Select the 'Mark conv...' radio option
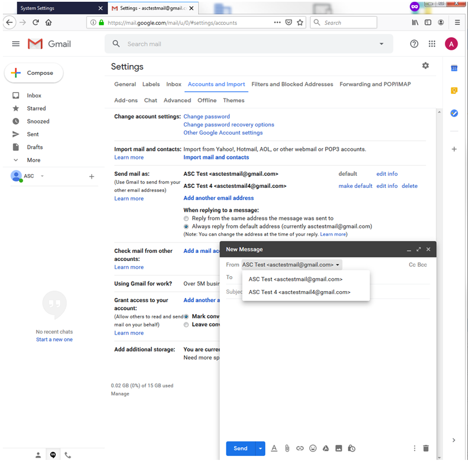468x464 pixels. coord(187,316)
